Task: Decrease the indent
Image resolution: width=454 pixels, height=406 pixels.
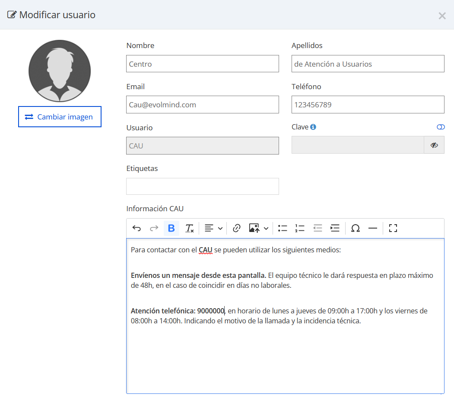Action: [x=317, y=229]
